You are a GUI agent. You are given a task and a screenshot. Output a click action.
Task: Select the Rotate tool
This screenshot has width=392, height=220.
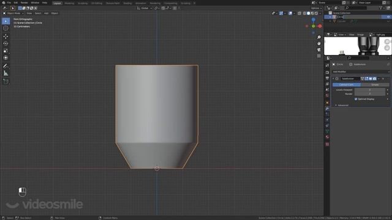coord(6,43)
